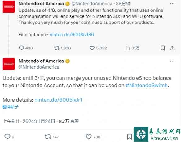The image size is (181, 142).
Task: Open Nintendo avatar on the first tweet
Action: 9,7
